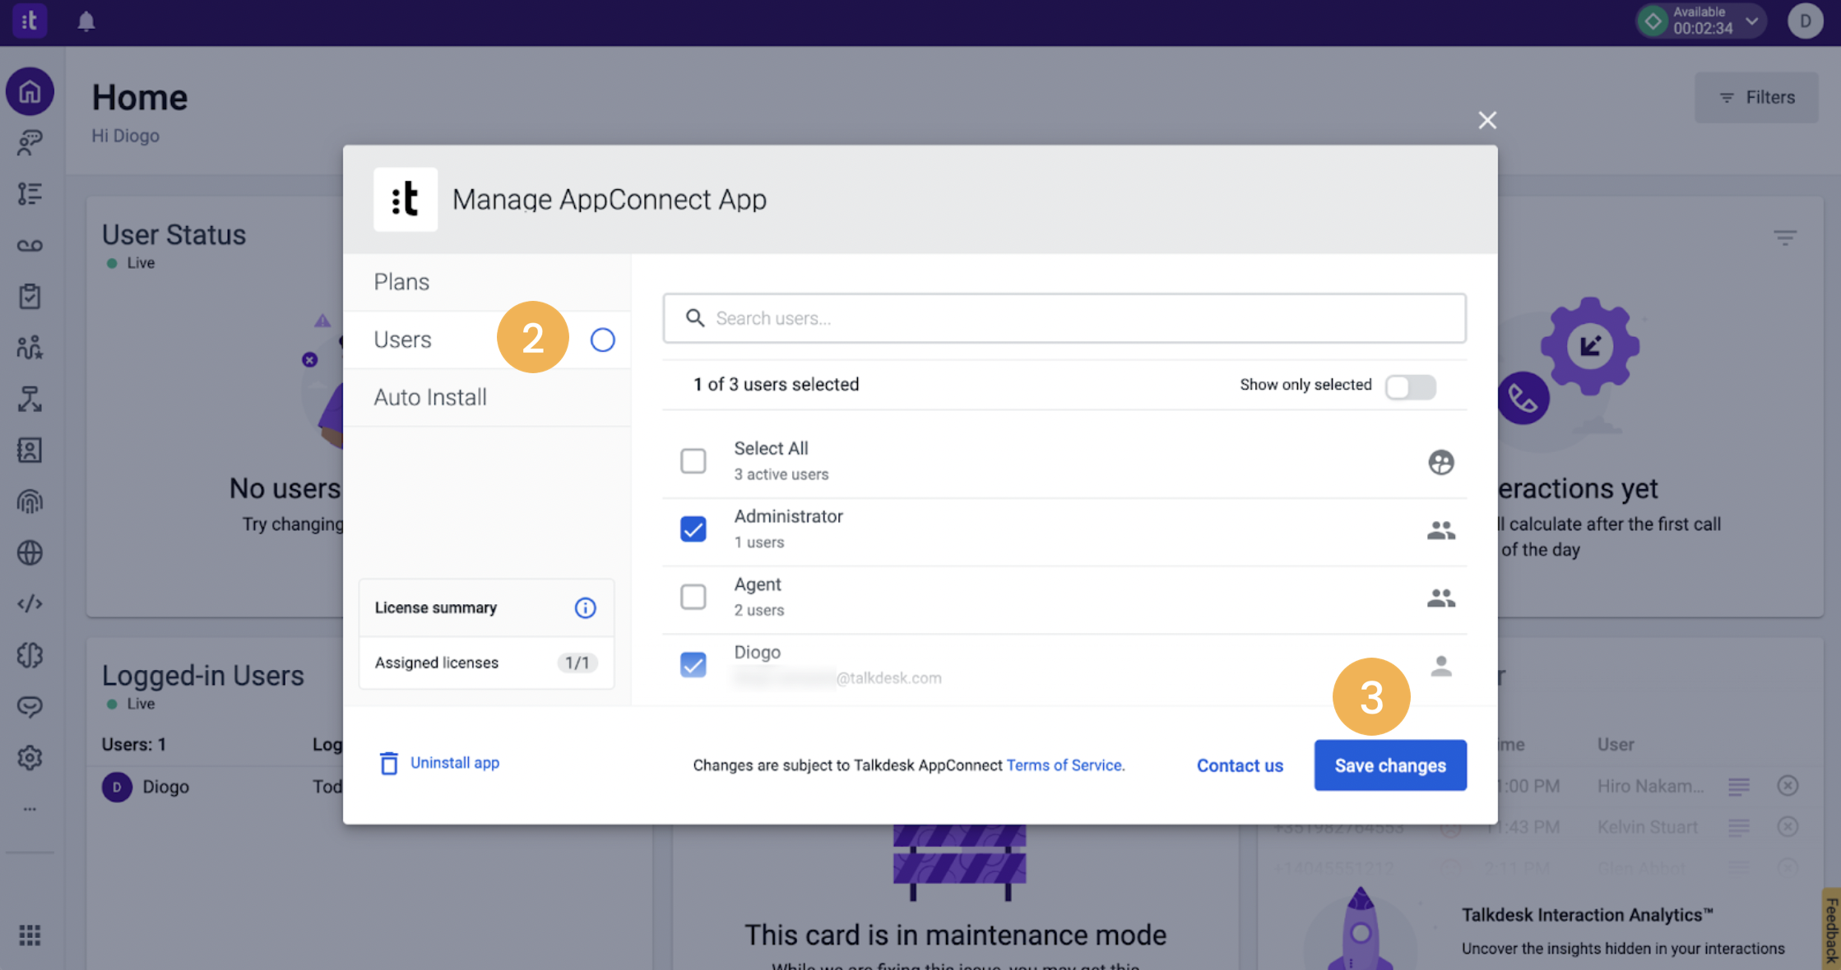The image size is (1841, 970).
Task: Open the agent headset icon in the sidebar
Action: click(30, 143)
